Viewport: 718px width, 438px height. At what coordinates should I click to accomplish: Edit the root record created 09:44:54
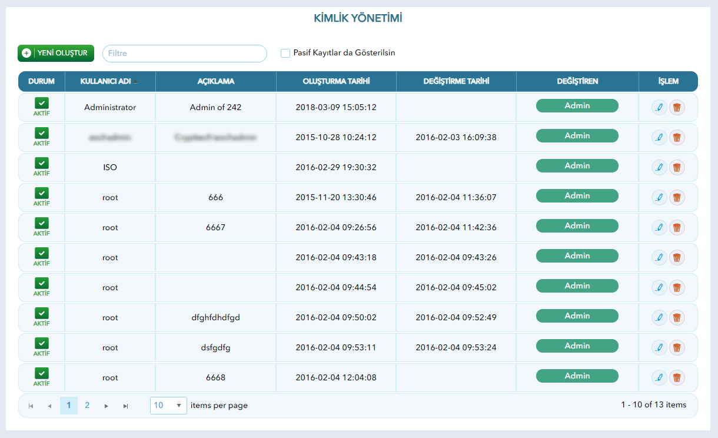point(659,287)
